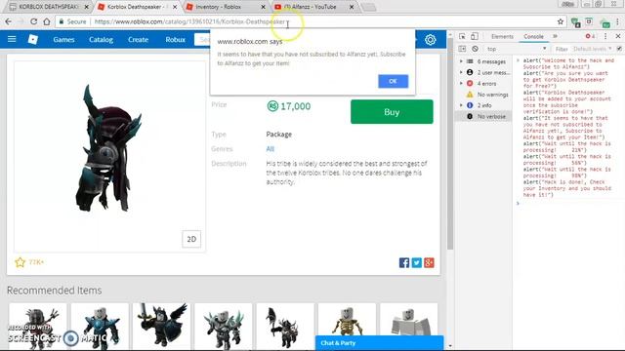Viewport: 625px width, 351px height.
Task: Click the console input prompt caret
Action: (518, 204)
